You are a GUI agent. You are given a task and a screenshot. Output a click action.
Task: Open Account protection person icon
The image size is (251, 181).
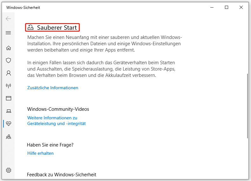(9, 73)
